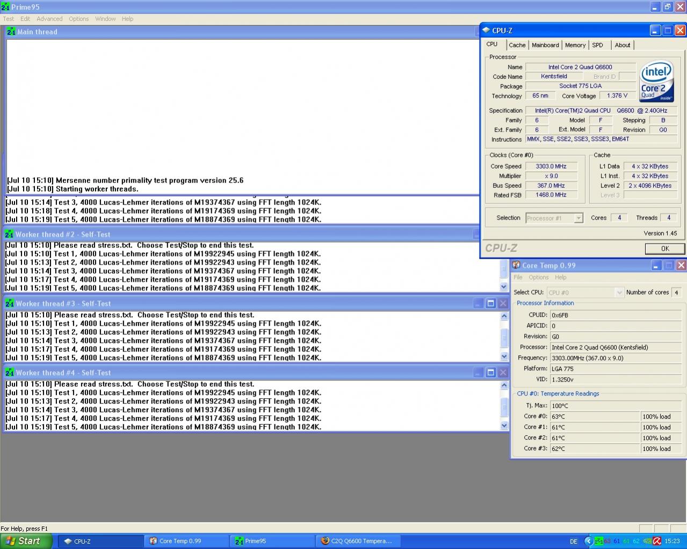The image size is (687, 549).
Task: Click the Core #0 temperature 63°C
Action: 595,416
